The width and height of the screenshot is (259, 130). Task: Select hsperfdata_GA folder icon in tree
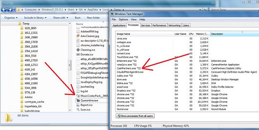coord(22,106)
